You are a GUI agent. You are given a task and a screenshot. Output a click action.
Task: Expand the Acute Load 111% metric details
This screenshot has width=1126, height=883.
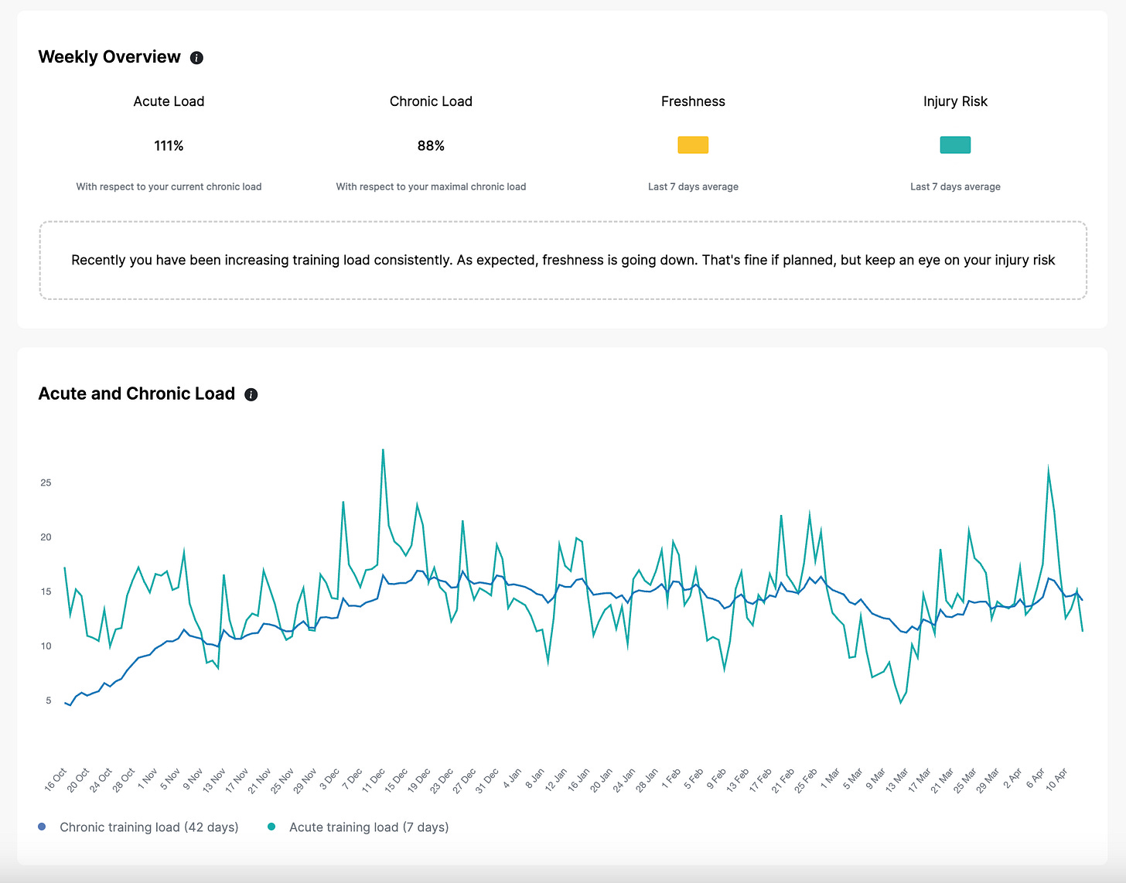coord(169,145)
